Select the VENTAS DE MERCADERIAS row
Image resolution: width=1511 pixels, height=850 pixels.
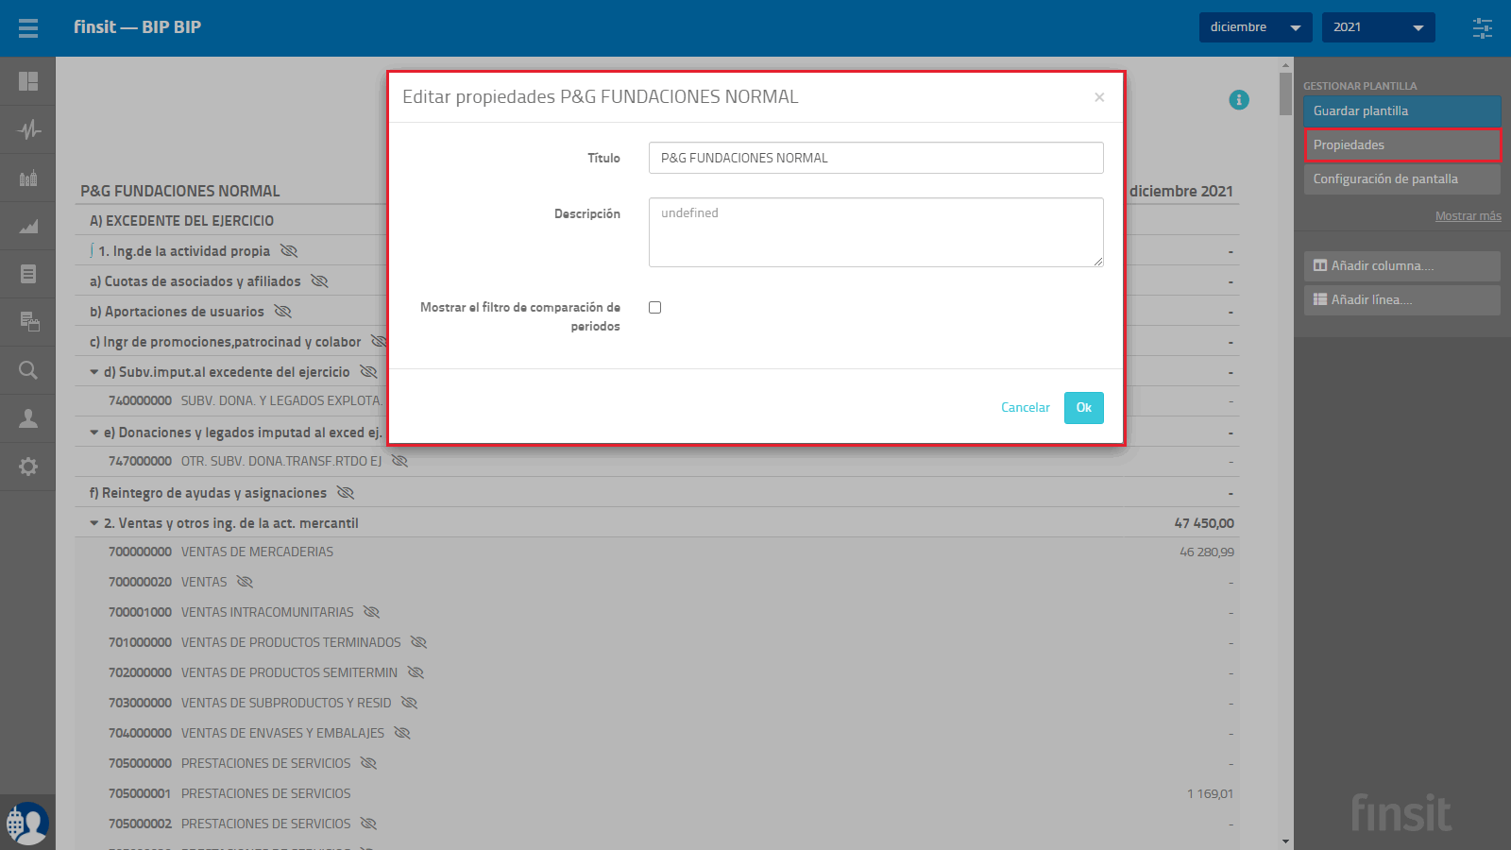656,552
